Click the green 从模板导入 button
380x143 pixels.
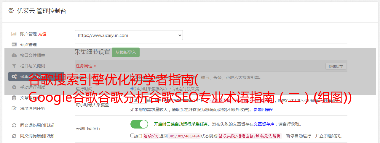coord(126,52)
